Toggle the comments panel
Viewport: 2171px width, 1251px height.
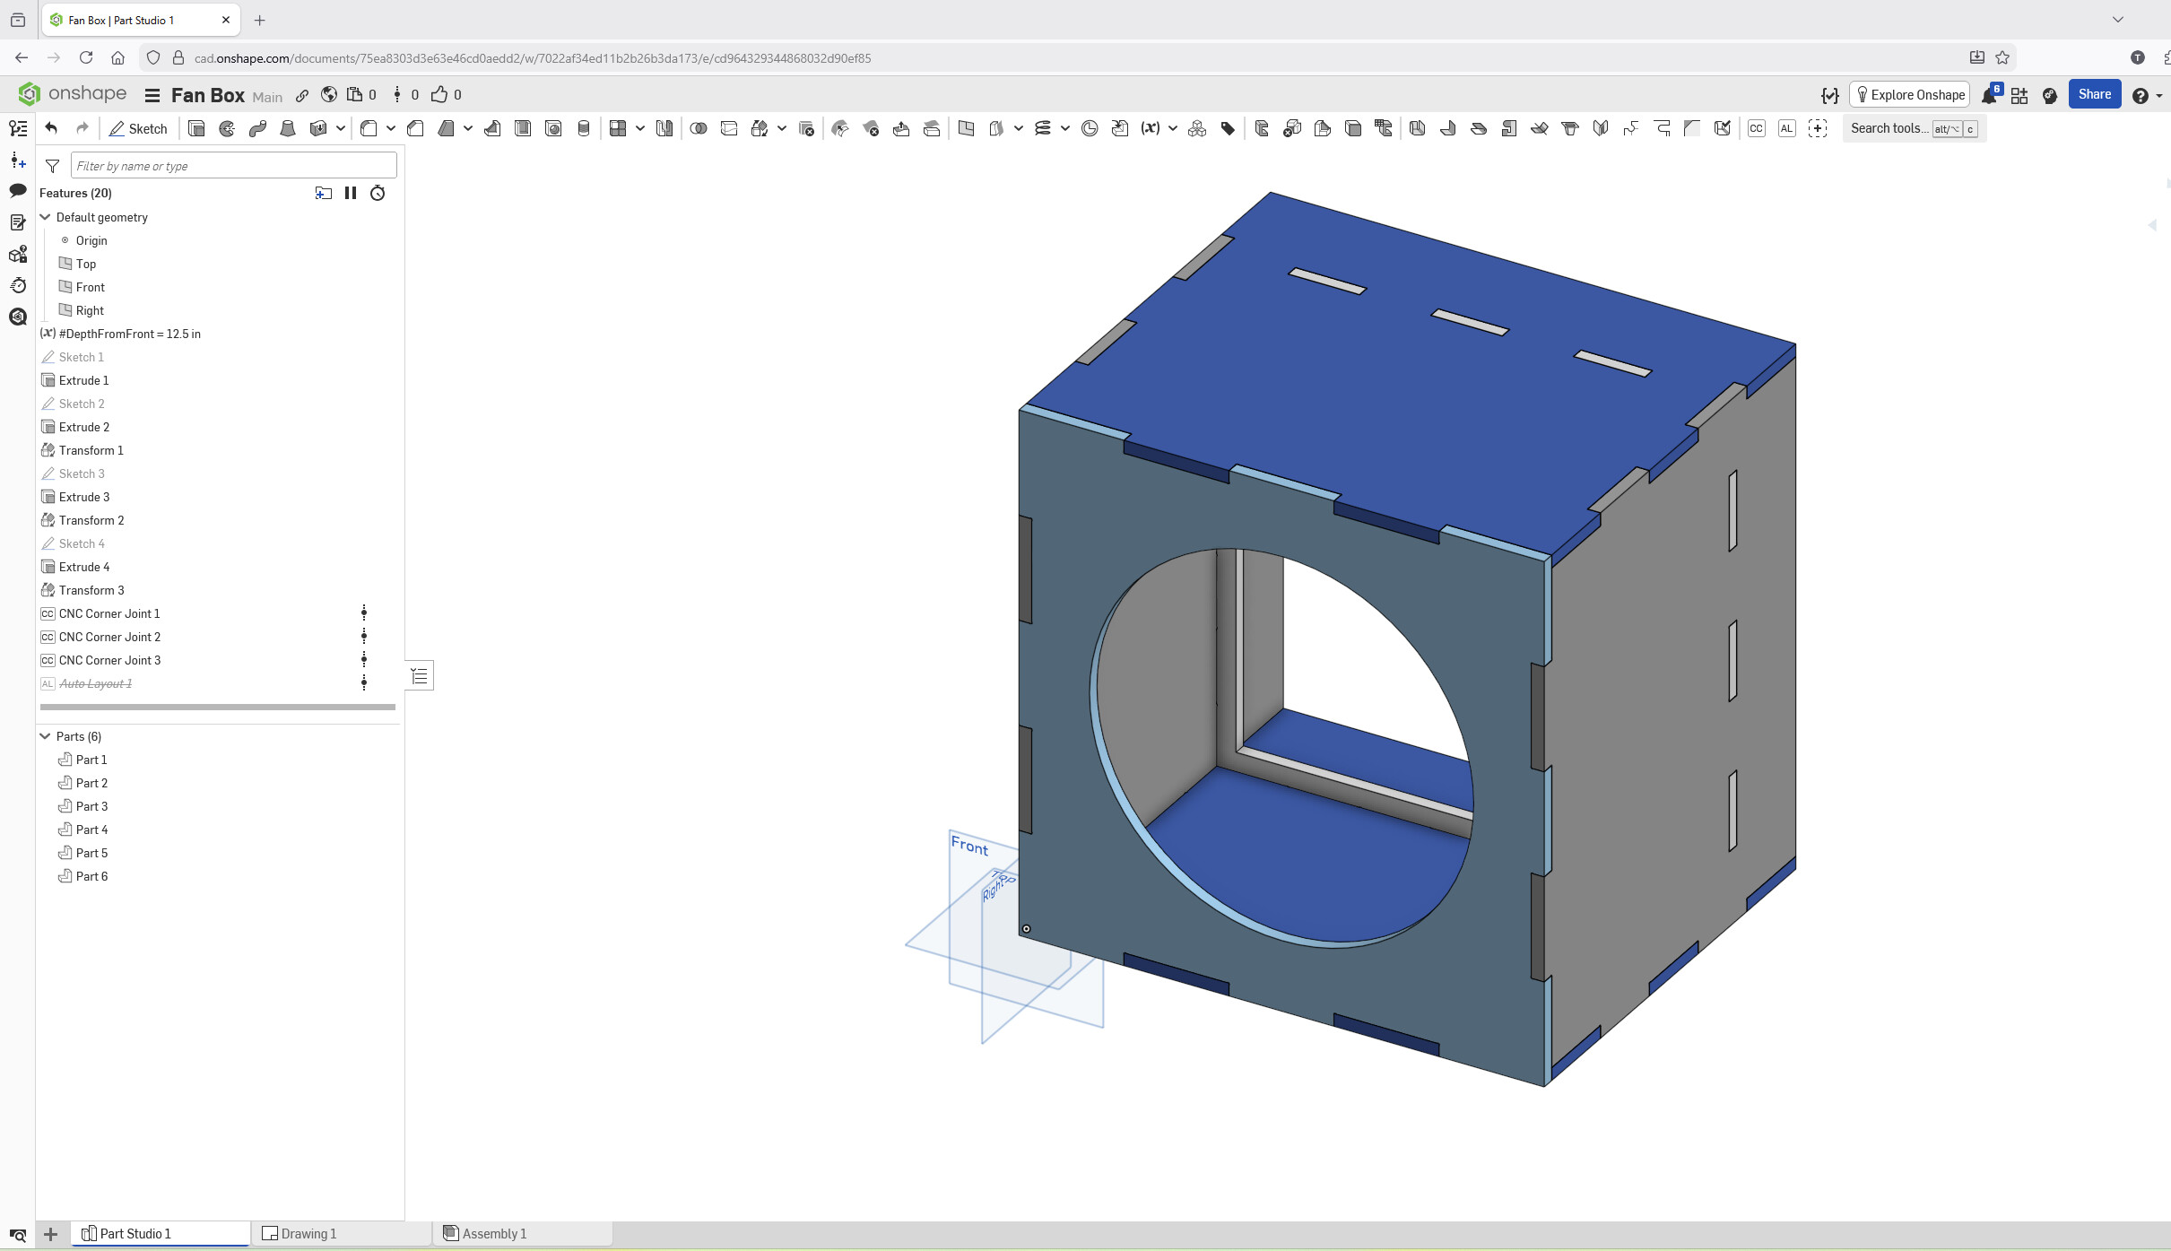[18, 190]
